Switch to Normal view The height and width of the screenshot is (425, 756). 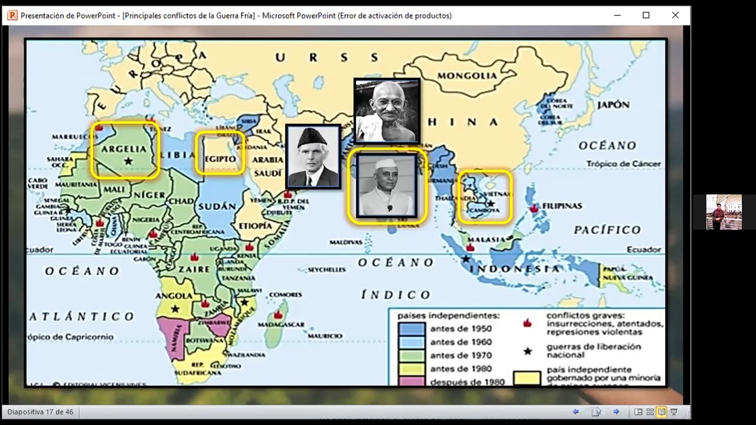coord(638,412)
